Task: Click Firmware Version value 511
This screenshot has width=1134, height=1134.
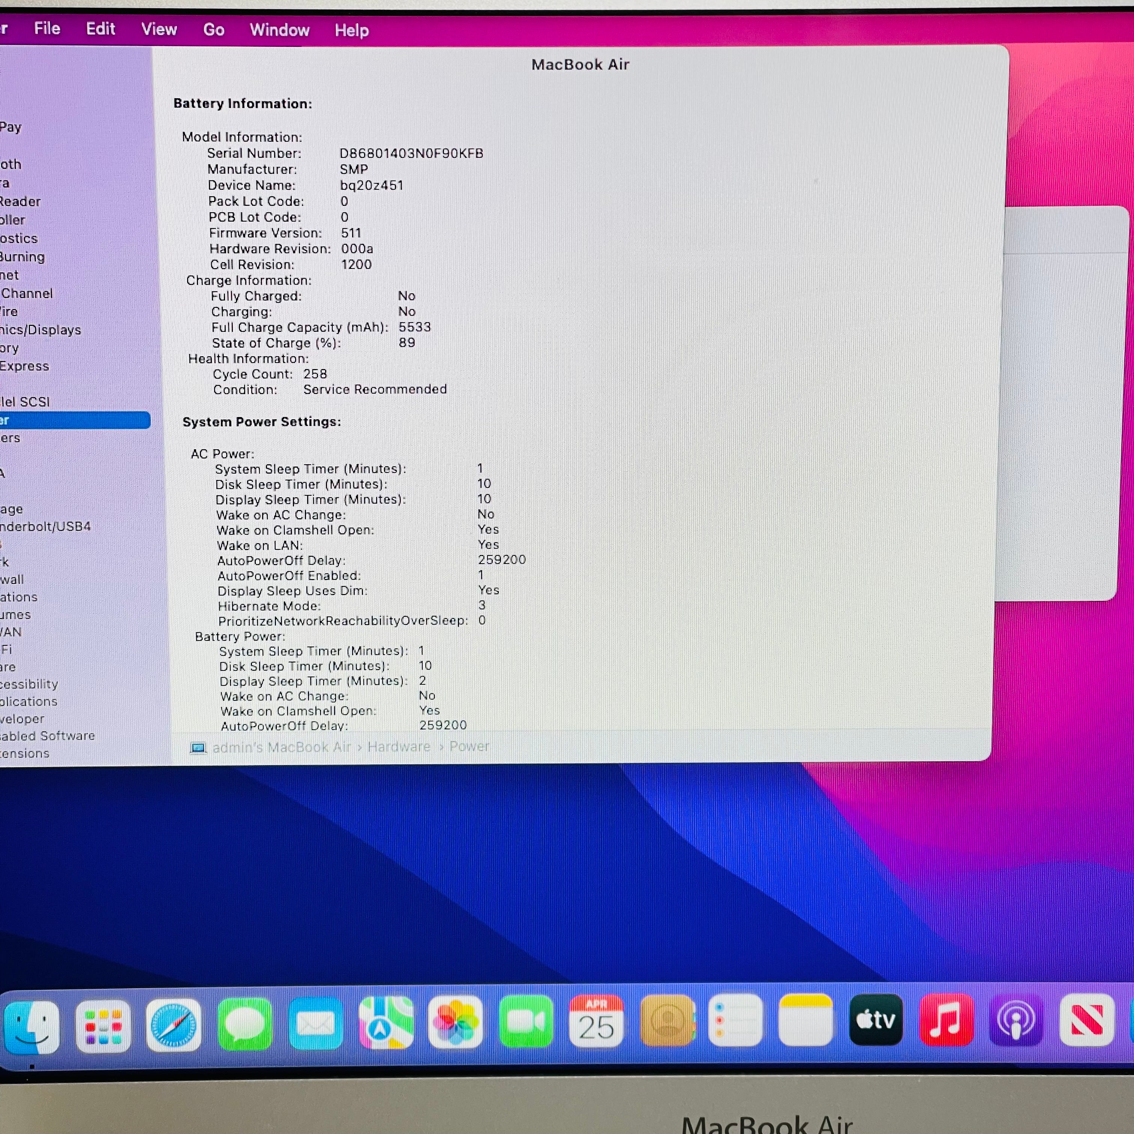Action: 351,233
